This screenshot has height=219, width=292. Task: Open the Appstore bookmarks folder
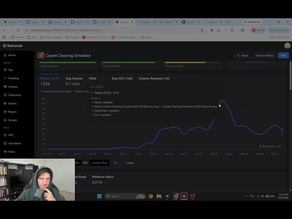click(x=72, y=37)
